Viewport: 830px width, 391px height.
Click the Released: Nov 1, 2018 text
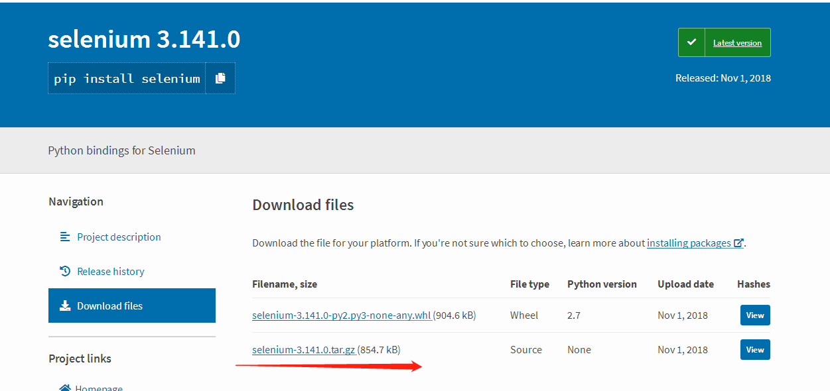(723, 78)
